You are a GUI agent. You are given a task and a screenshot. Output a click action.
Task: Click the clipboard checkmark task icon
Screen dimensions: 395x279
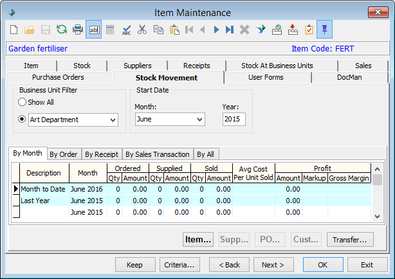(309, 30)
